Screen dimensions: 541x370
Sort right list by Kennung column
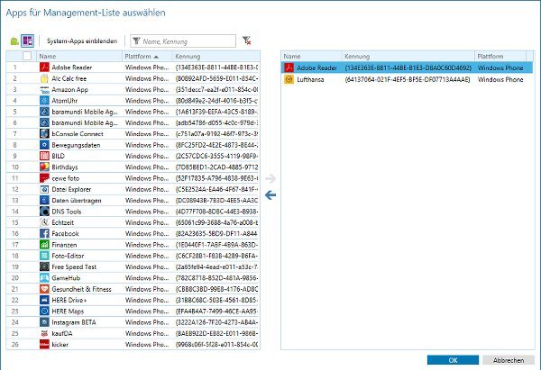click(408, 56)
